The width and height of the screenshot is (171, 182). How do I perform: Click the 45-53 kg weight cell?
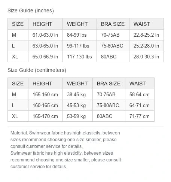pos(77,105)
